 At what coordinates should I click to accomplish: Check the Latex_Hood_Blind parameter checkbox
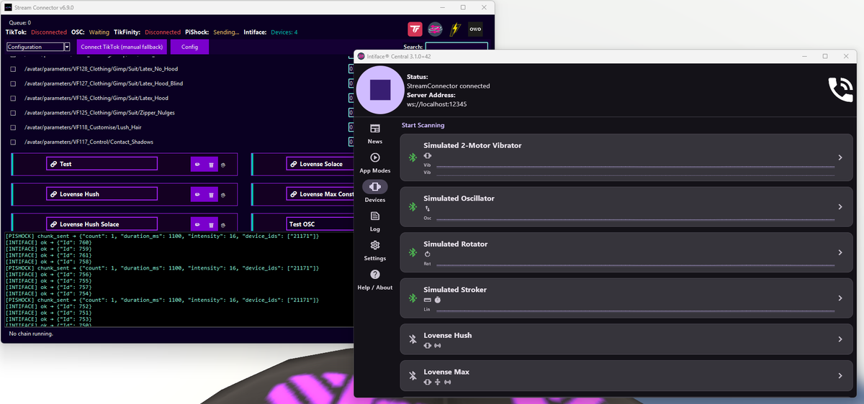pos(13,83)
